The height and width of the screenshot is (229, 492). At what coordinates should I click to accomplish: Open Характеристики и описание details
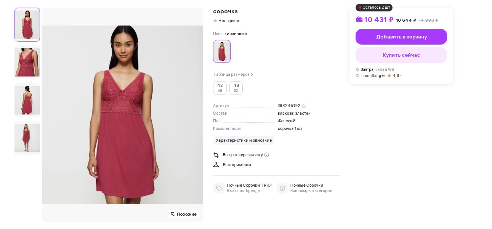(244, 141)
